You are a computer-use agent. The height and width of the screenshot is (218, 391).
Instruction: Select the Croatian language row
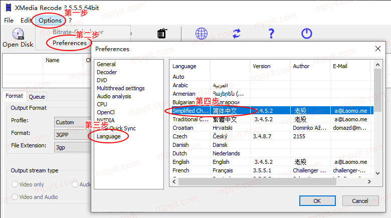pyautogui.click(x=272, y=128)
